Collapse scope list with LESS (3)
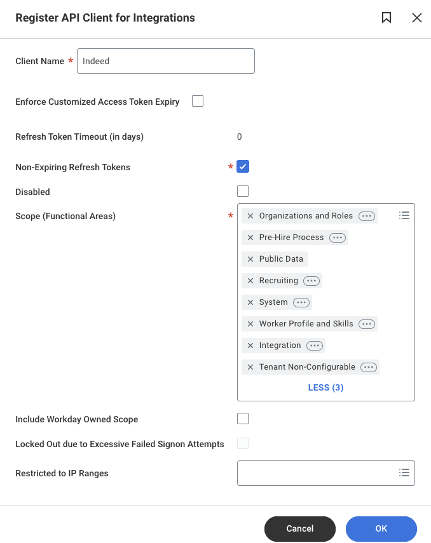 click(x=325, y=387)
